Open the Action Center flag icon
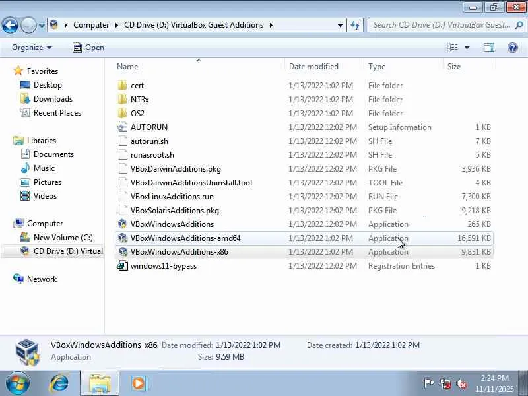 [x=429, y=383]
